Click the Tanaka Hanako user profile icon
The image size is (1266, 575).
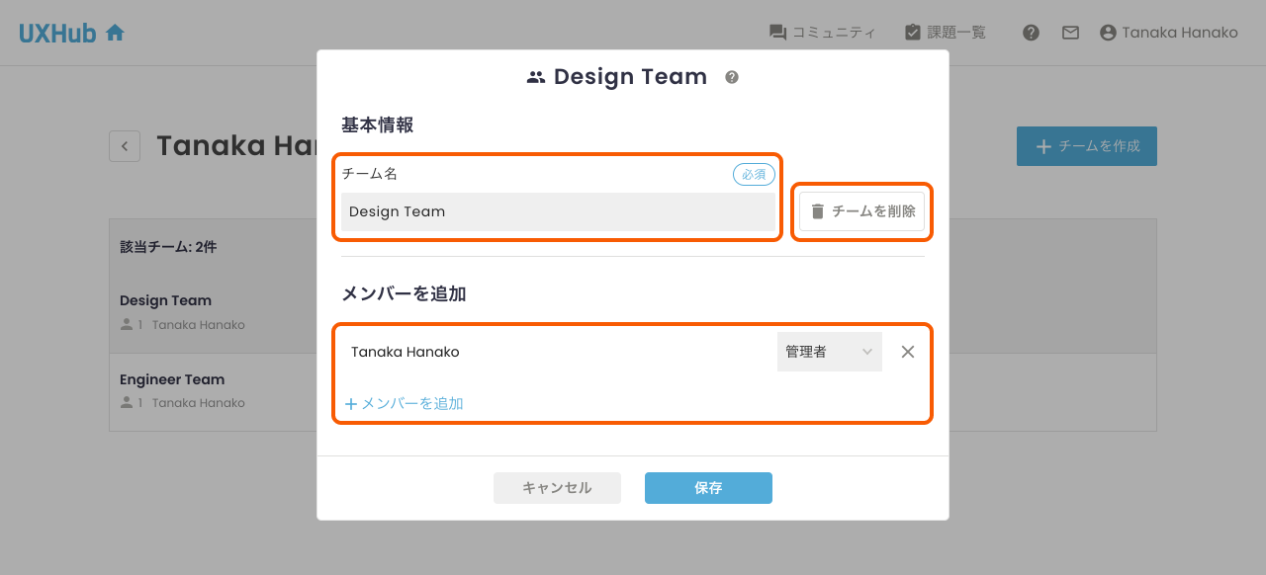click(1107, 32)
